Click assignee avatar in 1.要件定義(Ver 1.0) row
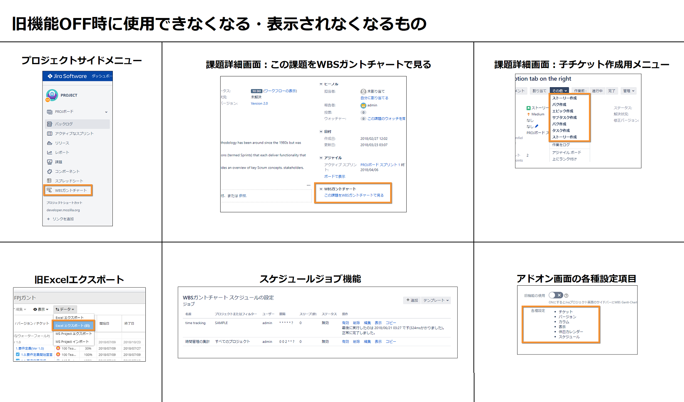This screenshot has width=684, height=402. 58,348
